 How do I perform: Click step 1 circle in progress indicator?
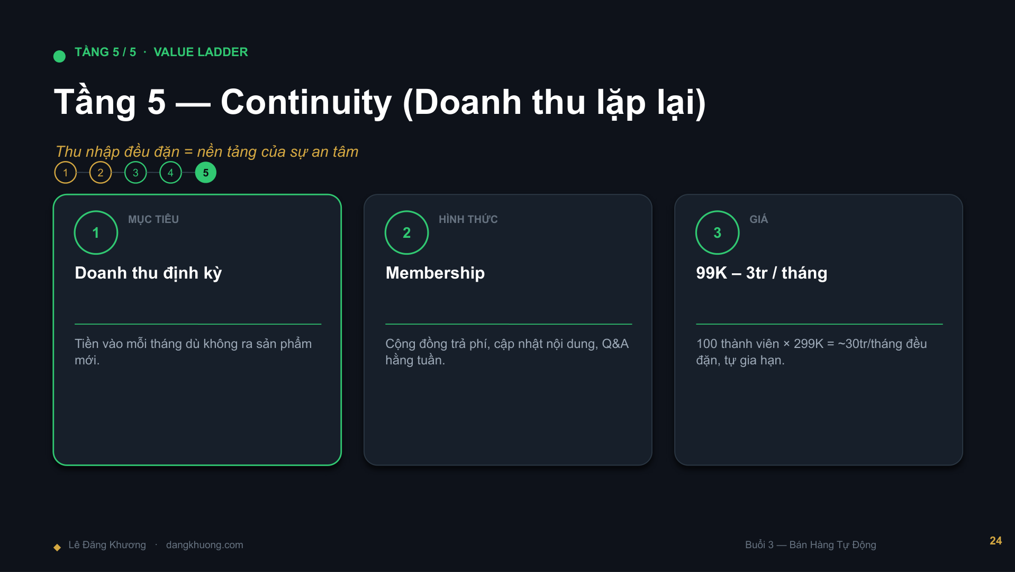66,173
